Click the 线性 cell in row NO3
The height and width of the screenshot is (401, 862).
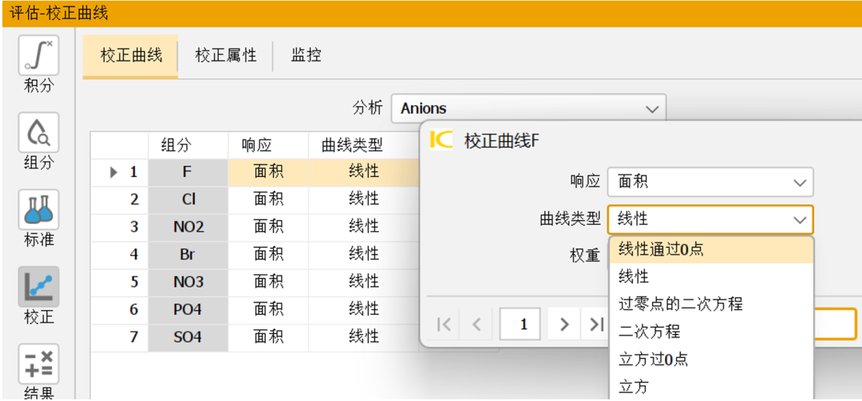coord(364,283)
